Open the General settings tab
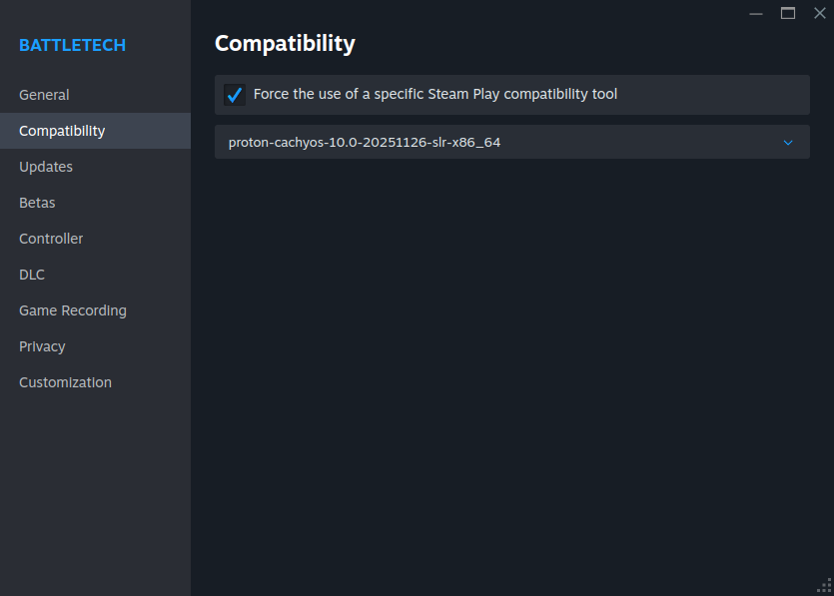 (x=95, y=95)
